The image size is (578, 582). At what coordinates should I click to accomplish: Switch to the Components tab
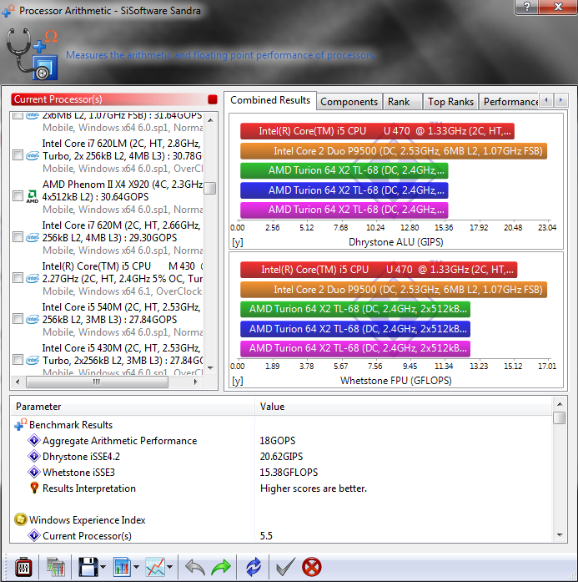[349, 102]
